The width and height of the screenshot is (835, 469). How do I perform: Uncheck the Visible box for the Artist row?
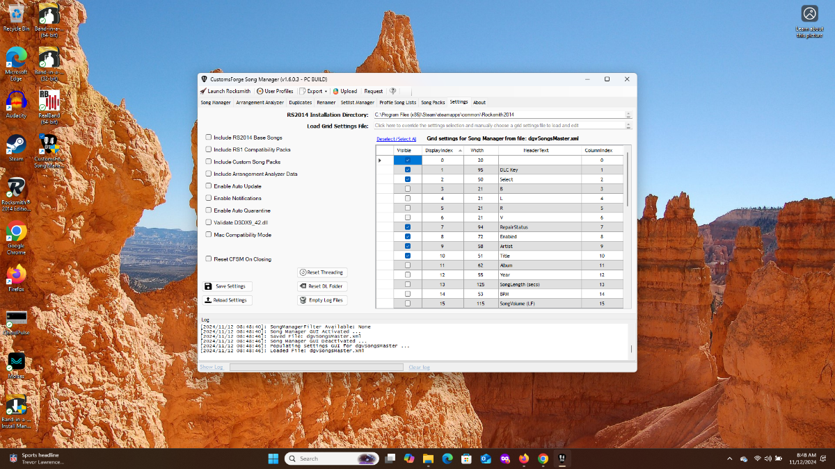408,246
